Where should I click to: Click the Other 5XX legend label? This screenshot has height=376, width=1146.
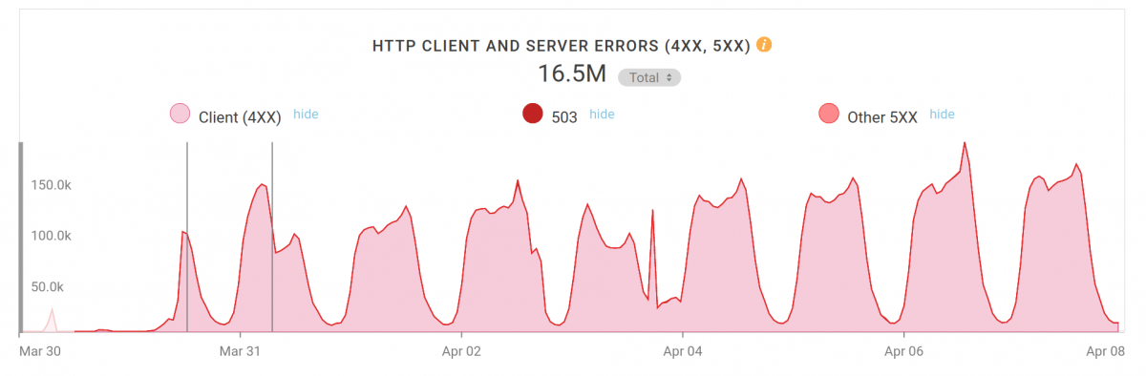tap(882, 117)
